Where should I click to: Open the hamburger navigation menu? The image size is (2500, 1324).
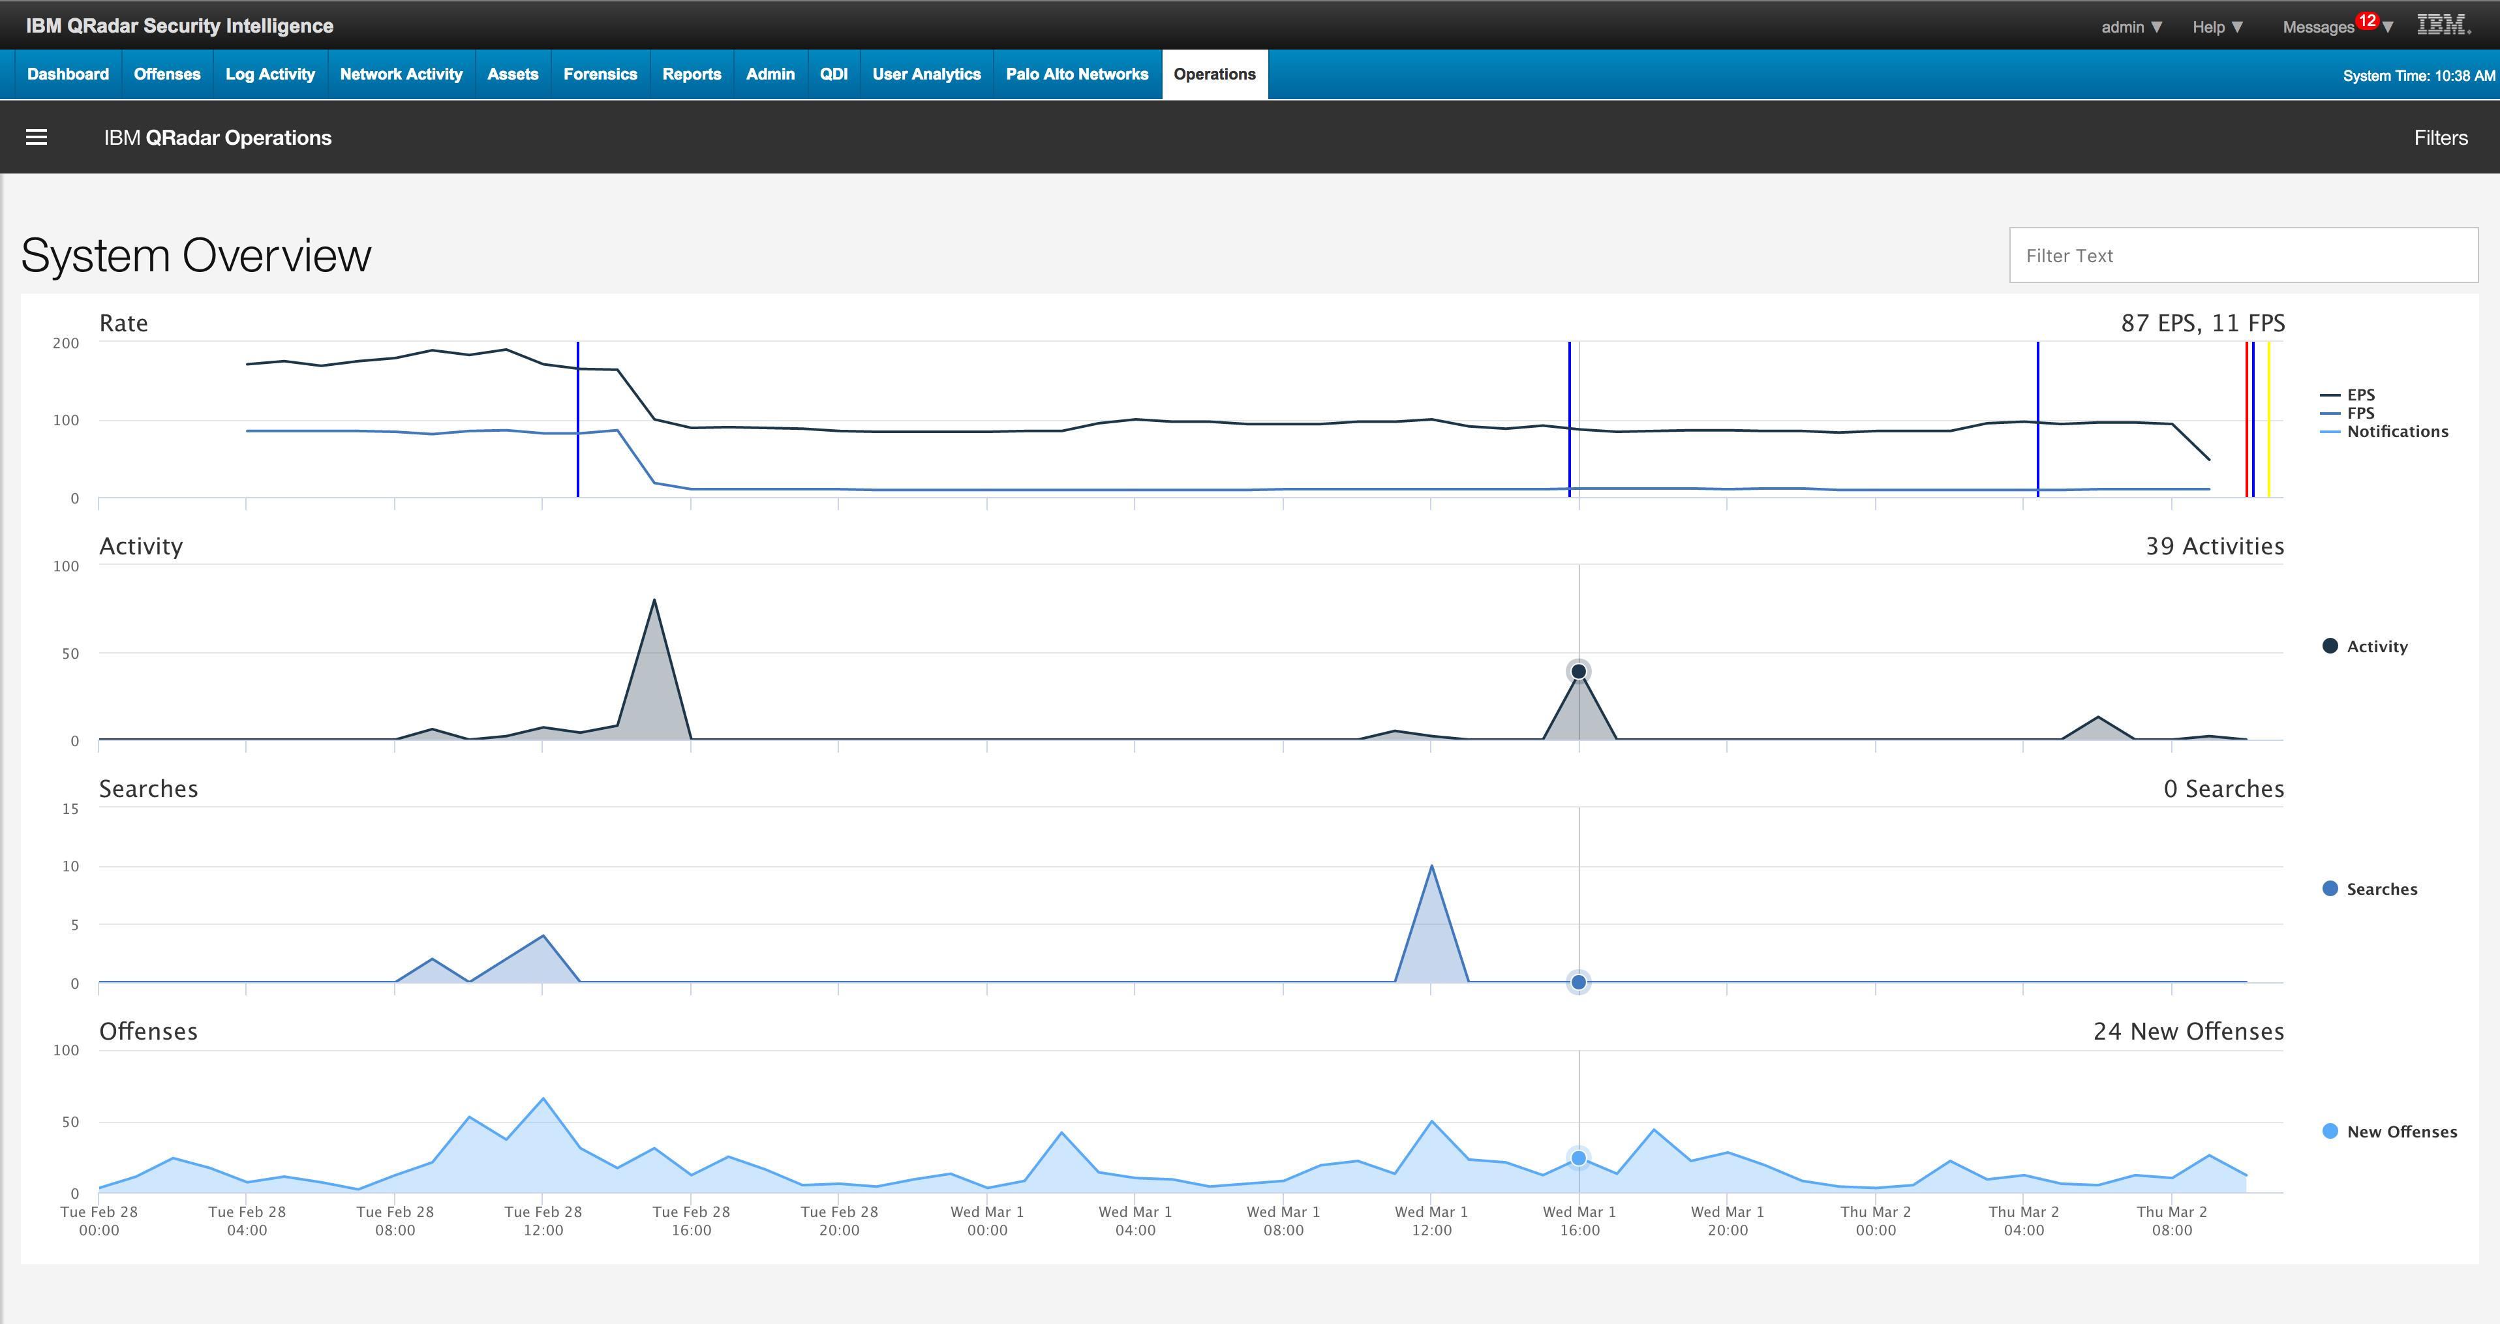36,137
